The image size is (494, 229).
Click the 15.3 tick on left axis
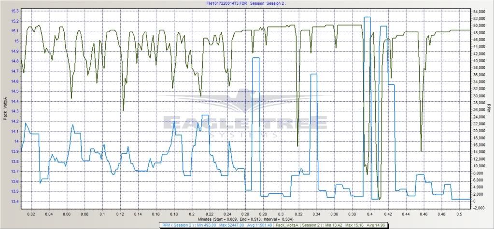[x=14, y=11]
